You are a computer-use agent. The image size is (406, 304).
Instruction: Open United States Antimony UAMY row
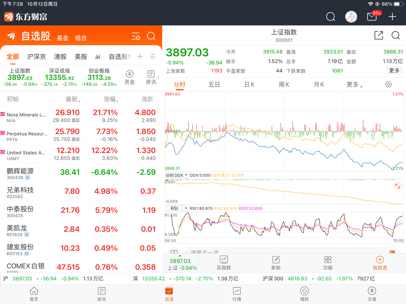point(80,154)
